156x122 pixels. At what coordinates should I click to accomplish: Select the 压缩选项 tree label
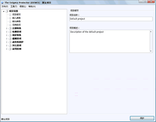16,25
